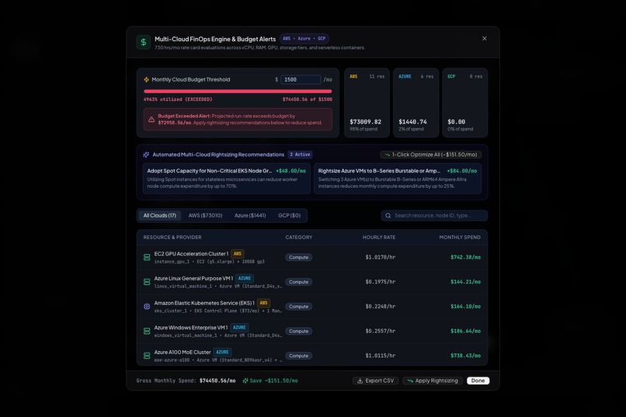
Task: Select 'Azure Windows Enterprise VM 1' name
Action: tap(191, 328)
